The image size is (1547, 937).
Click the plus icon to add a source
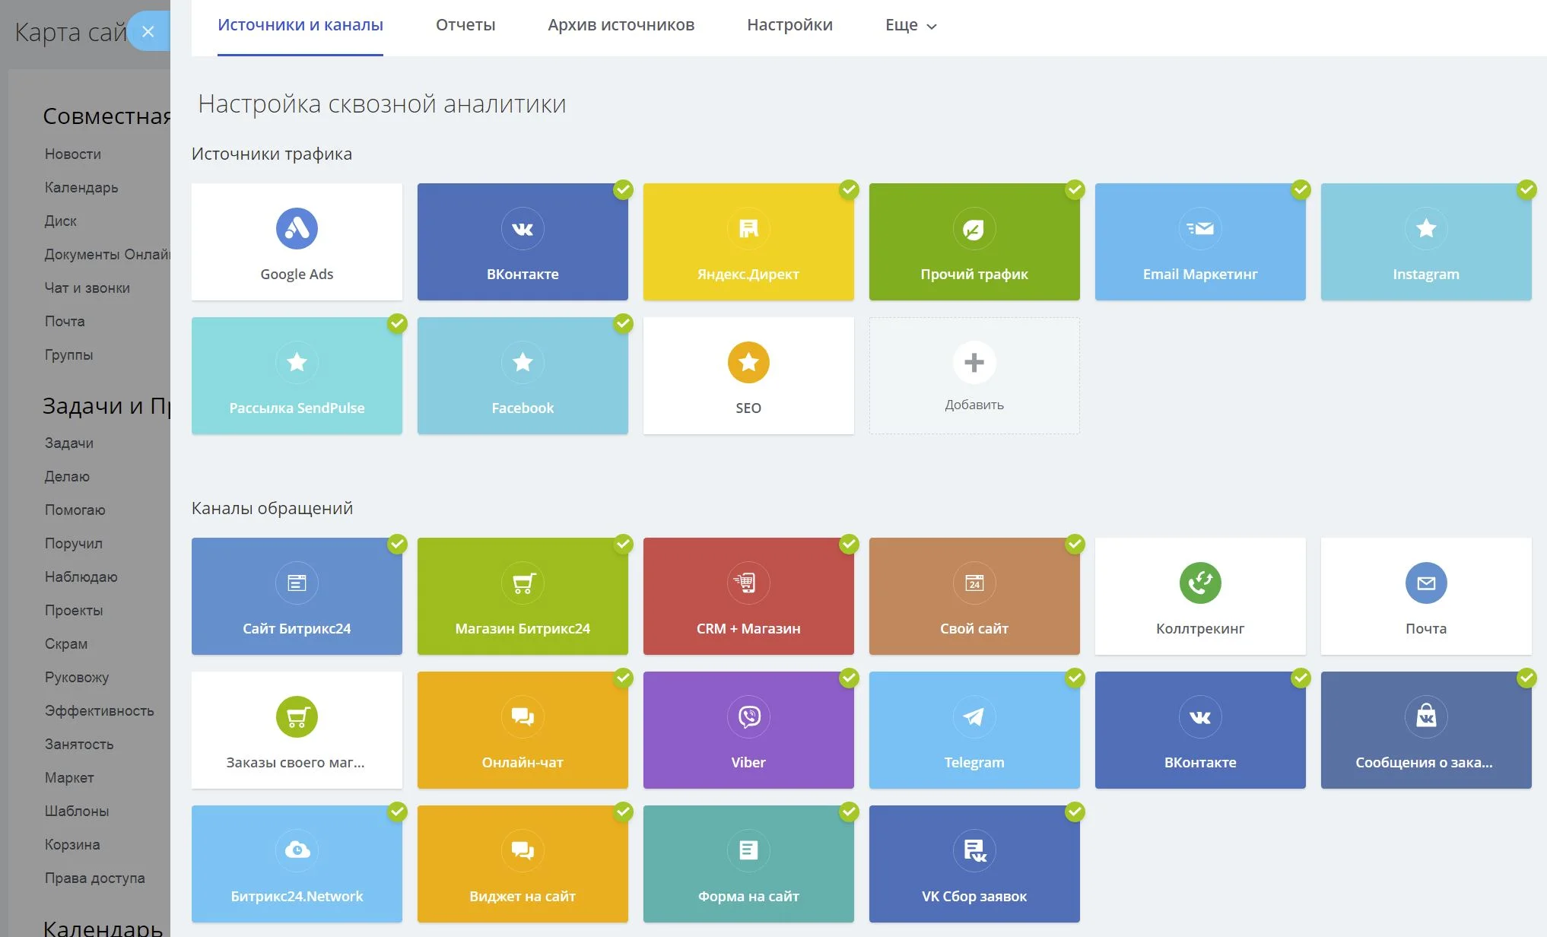[974, 362]
